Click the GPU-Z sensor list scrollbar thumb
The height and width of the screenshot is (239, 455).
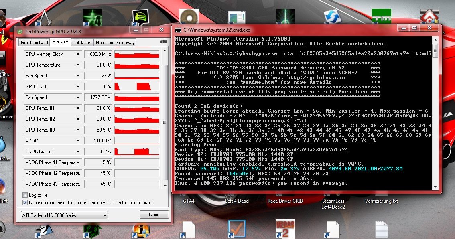click(165, 122)
